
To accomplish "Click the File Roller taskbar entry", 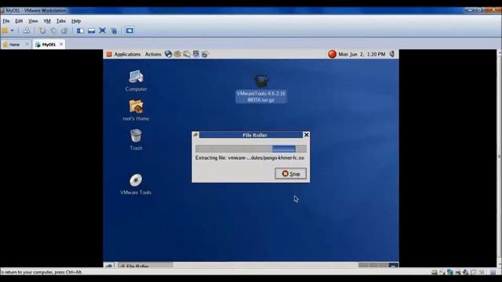I will 145,266.
